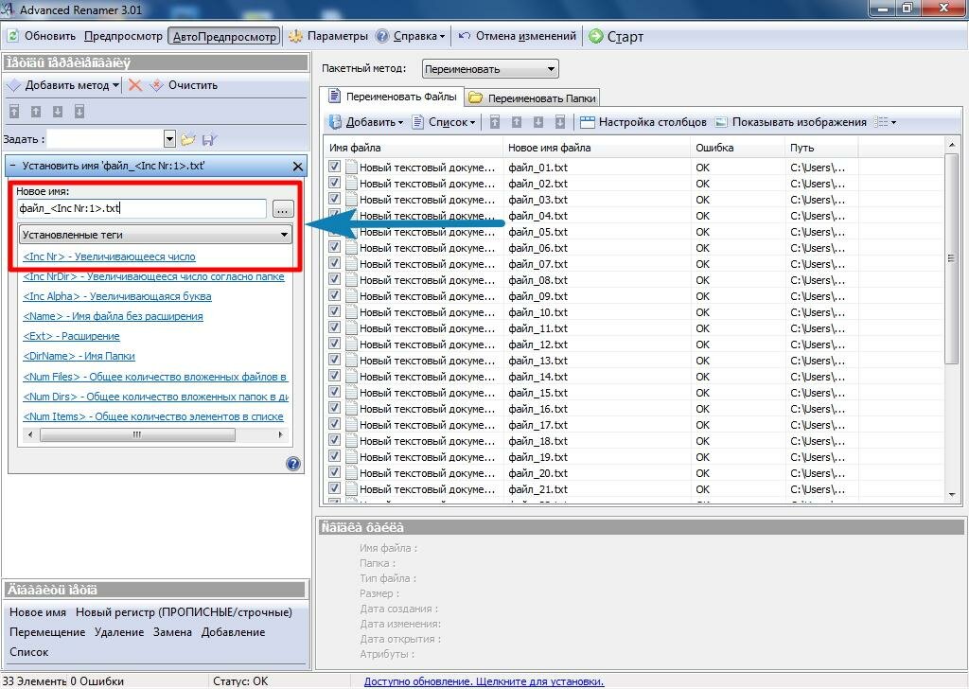Click the Новое имя text field
Viewport: 969px width, 689px height.
(142, 208)
